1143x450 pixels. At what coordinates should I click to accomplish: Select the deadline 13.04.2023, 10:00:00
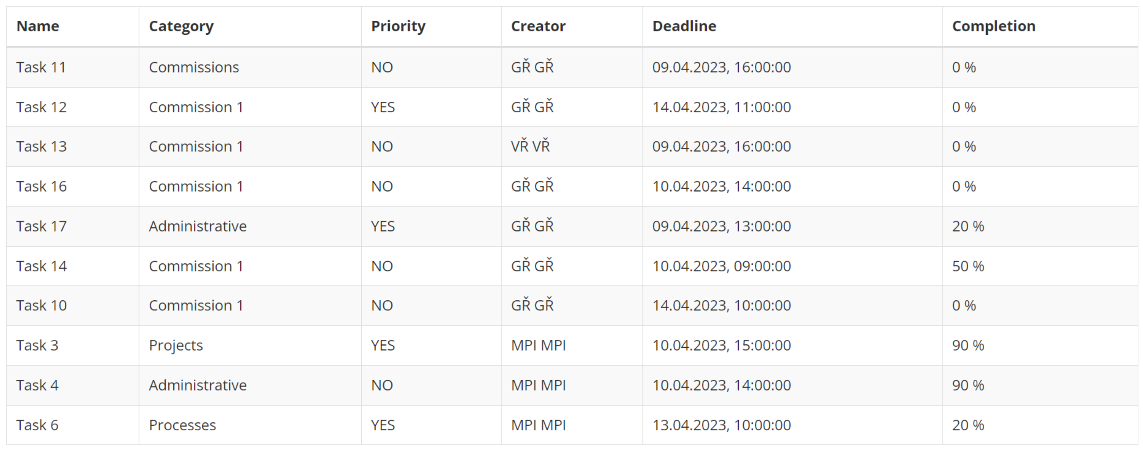tap(721, 425)
